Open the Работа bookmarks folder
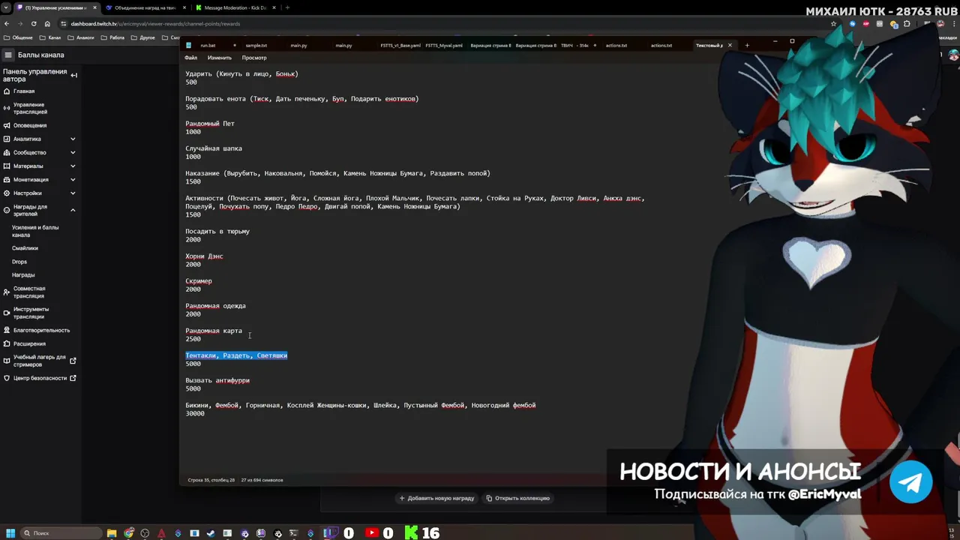The height and width of the screenshot is (540, 960). point(112,37)
